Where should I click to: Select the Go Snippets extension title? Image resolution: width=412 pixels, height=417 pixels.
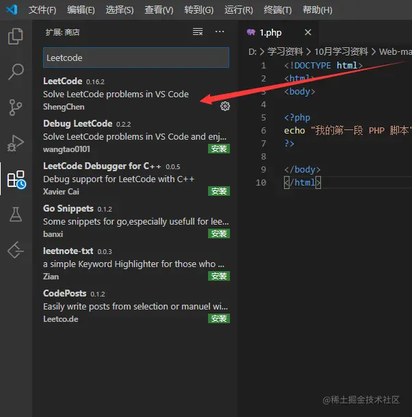68,208
